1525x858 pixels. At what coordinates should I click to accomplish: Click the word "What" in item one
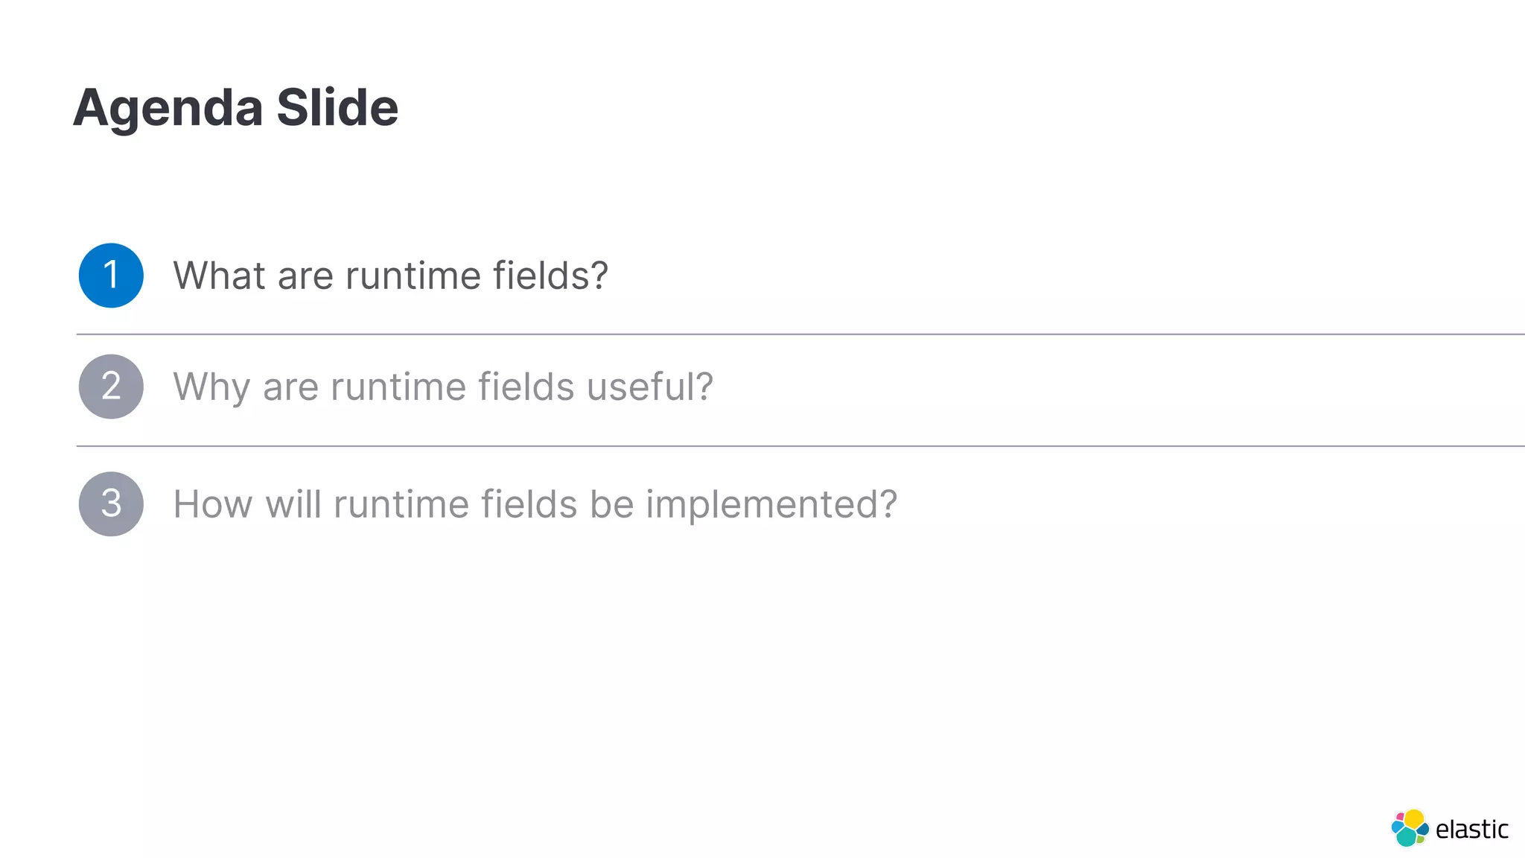click(220, 276)
